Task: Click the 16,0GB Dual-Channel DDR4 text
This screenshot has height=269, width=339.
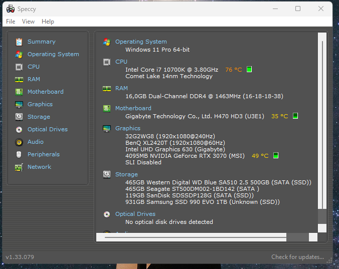Action: point(204,96)
